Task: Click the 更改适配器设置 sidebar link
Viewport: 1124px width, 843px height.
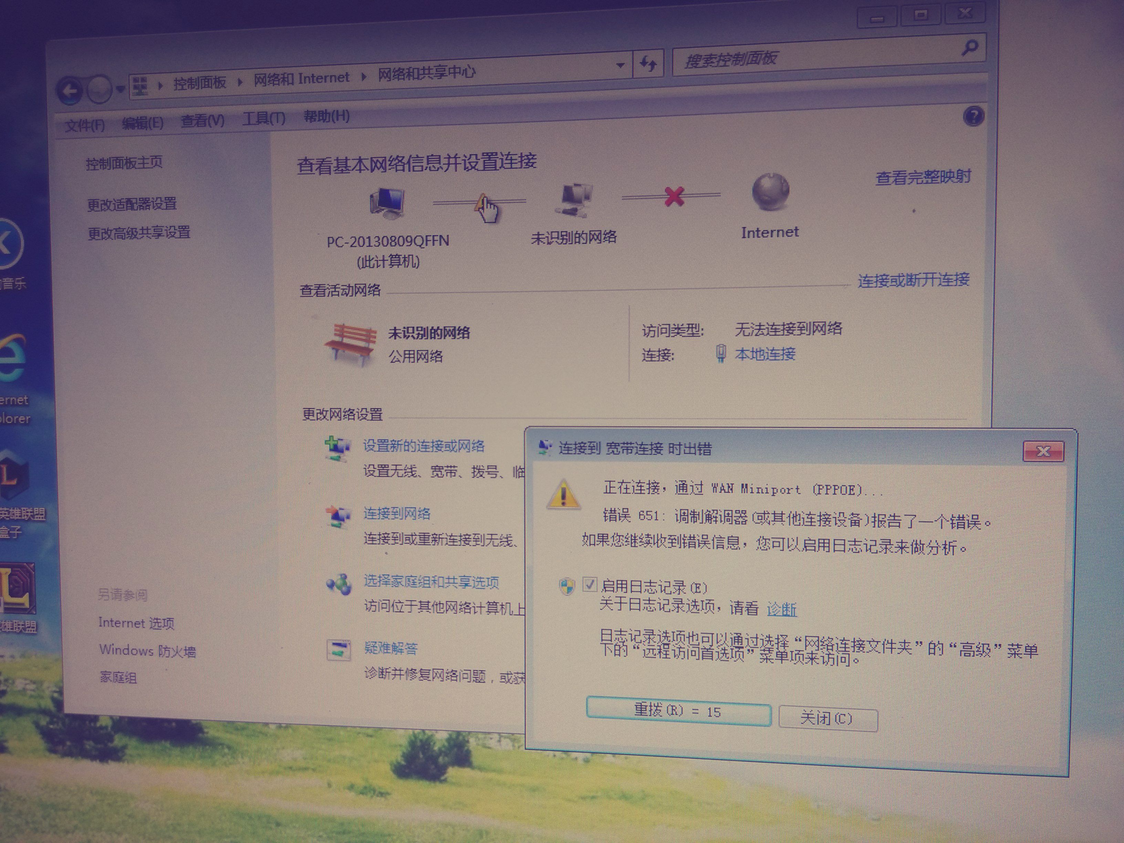Action: point(132,204)
